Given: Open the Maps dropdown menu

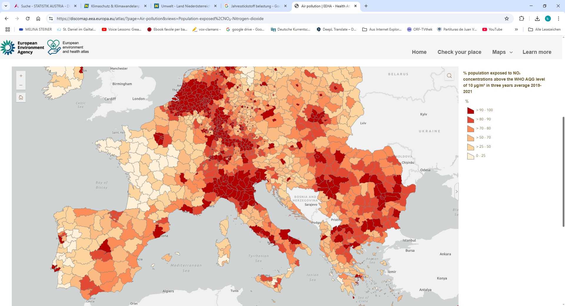Looking at the screenshot, I should point(502,52).
